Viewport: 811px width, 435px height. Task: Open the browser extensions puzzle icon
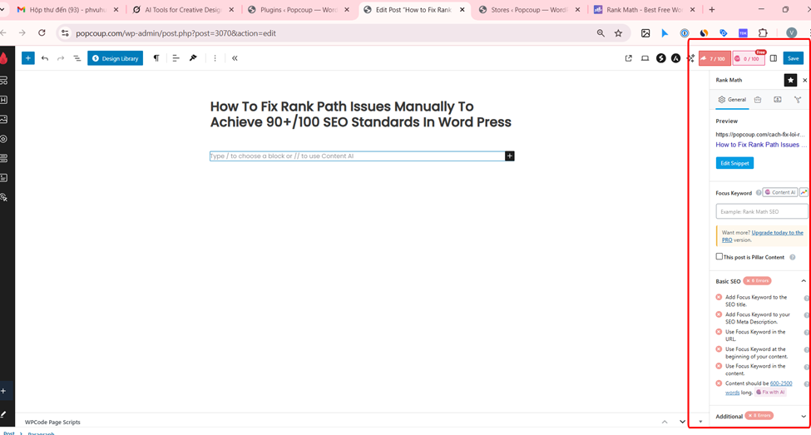tap(763, 33)
